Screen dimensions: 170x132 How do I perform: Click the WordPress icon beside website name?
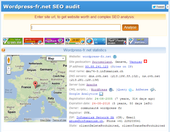(x=115, y=56)
